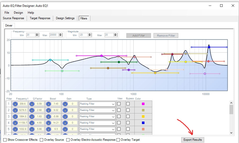Toggle View checkbox for filter 3

click(119, 116)
